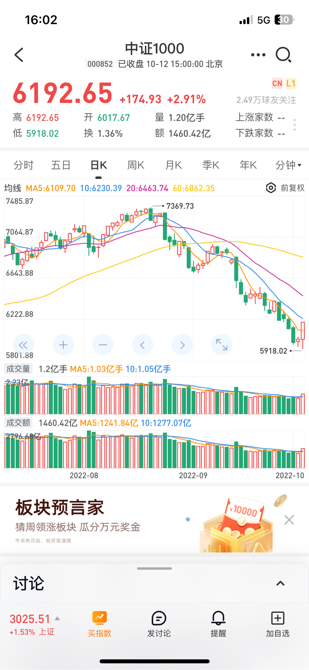
Task: Switch to the 周K tab
Action: point(136,165)
